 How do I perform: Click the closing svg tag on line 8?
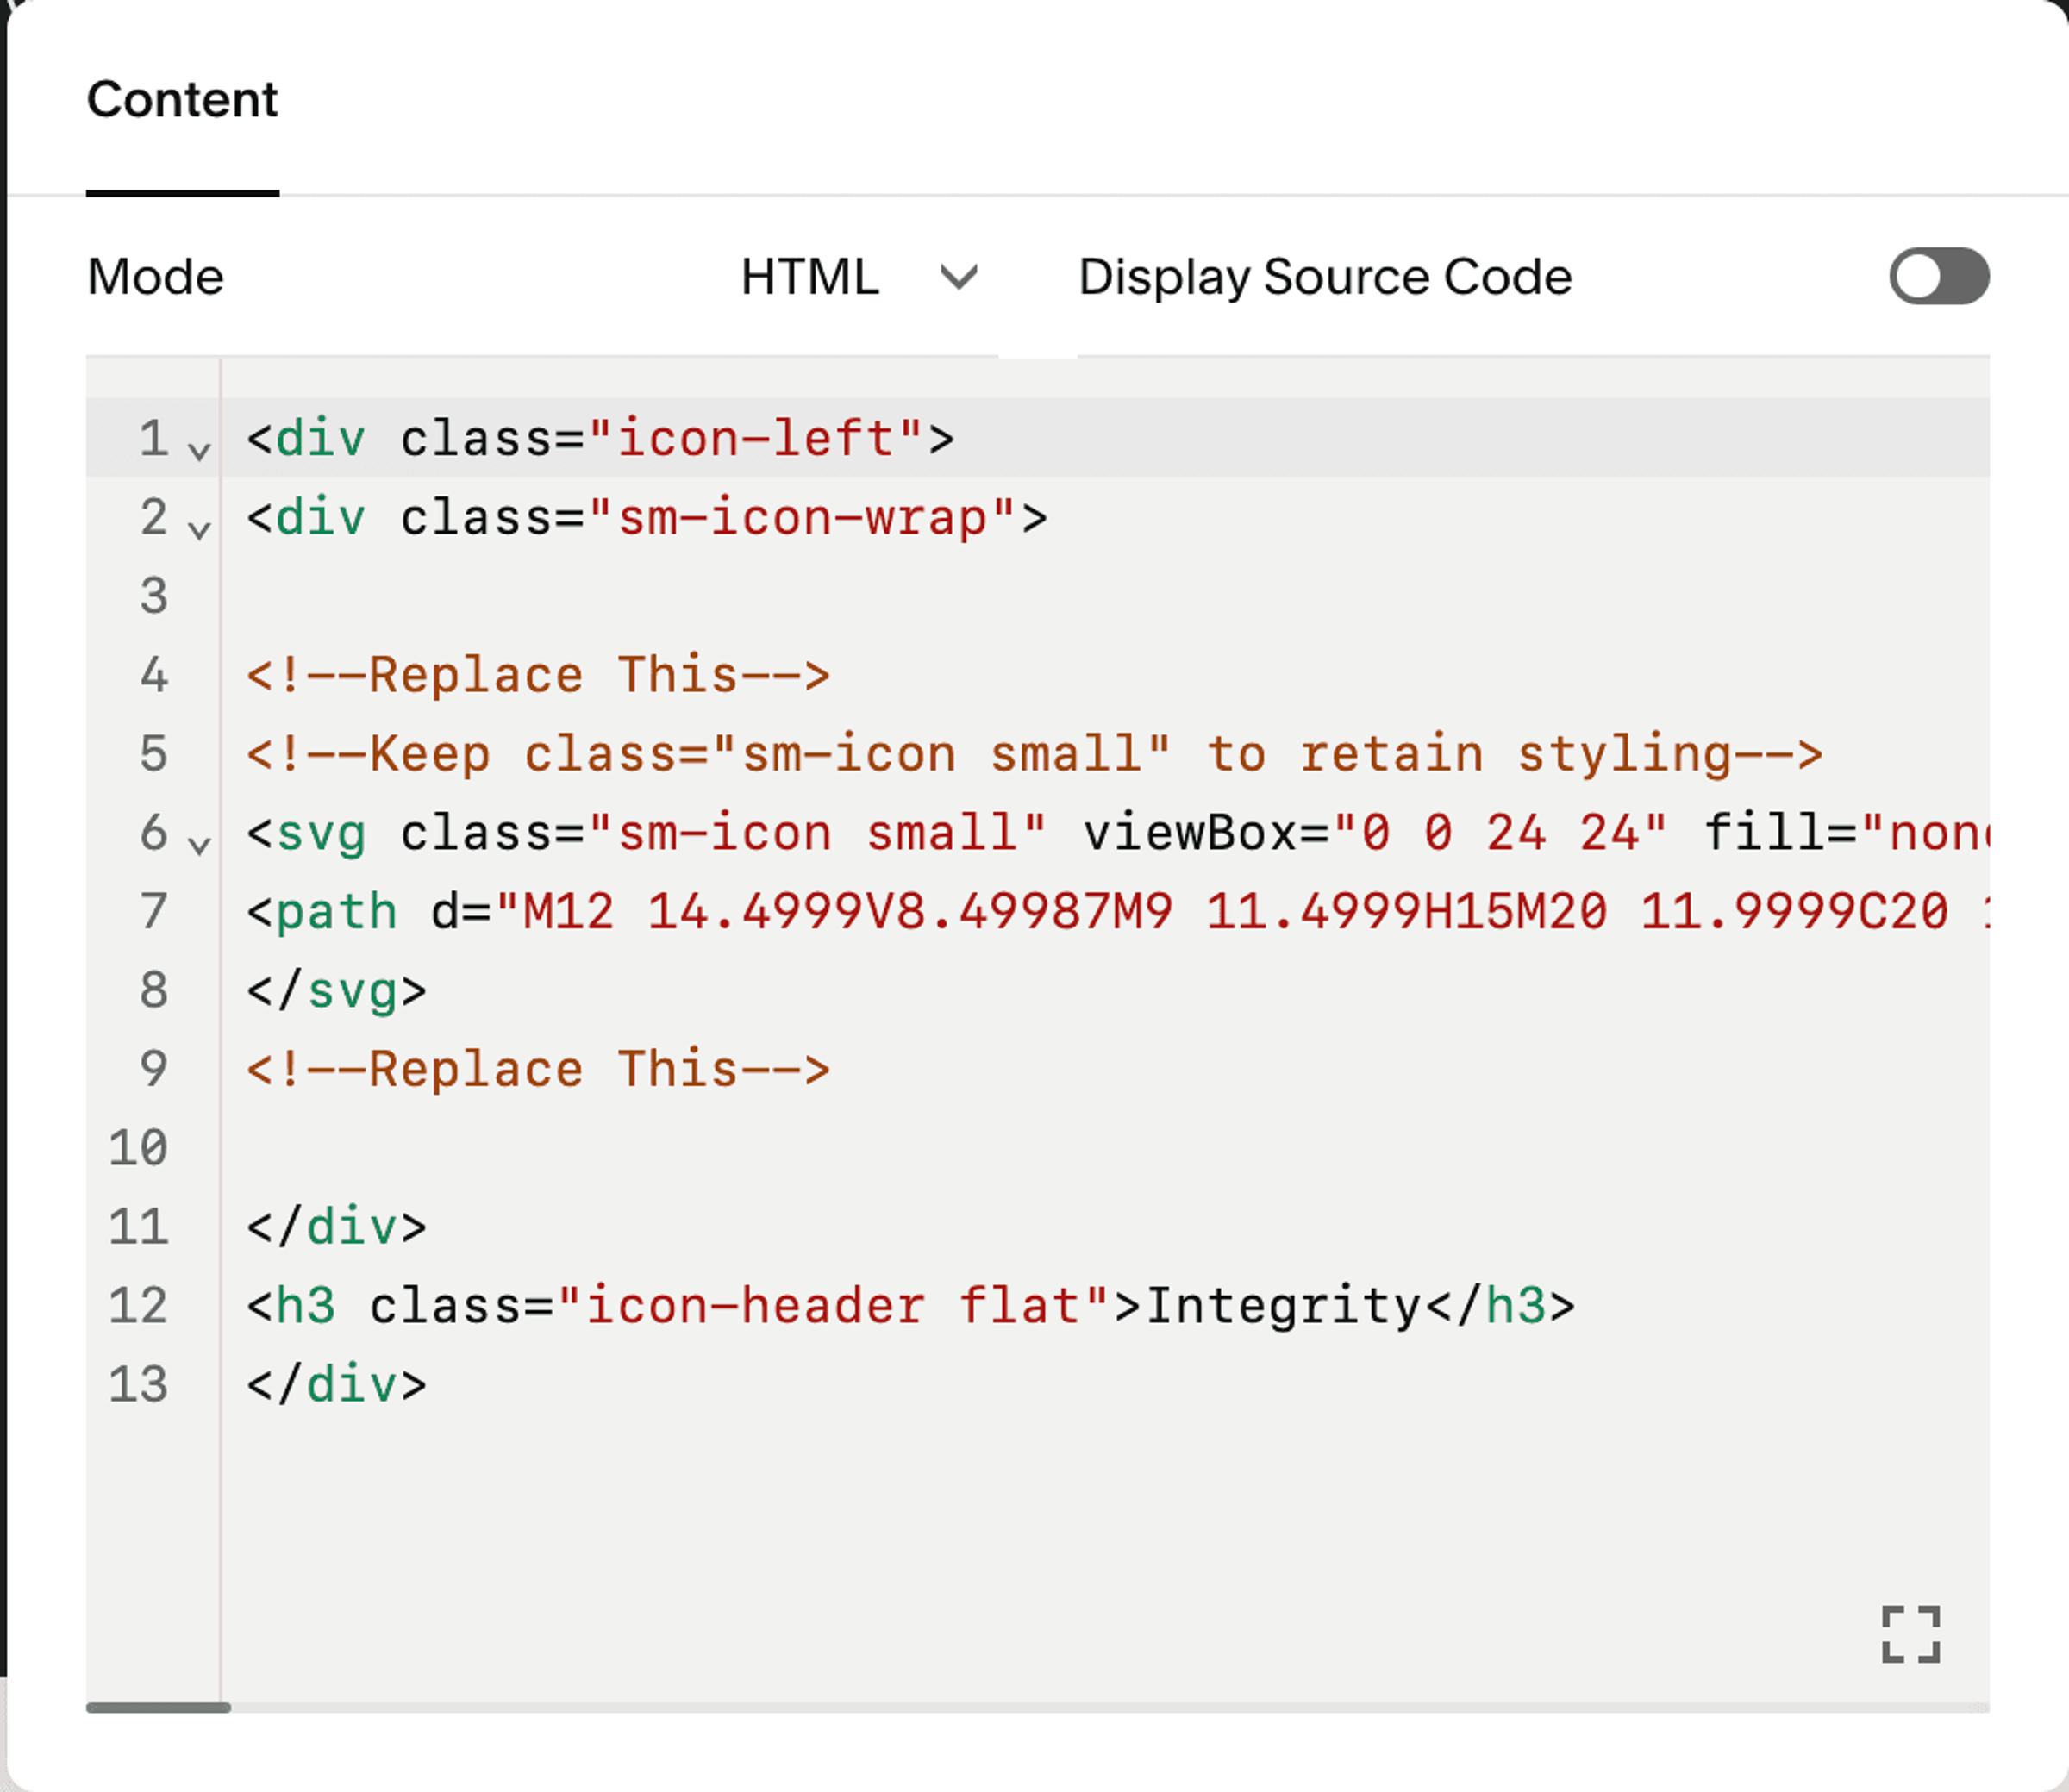click(337, 991)
